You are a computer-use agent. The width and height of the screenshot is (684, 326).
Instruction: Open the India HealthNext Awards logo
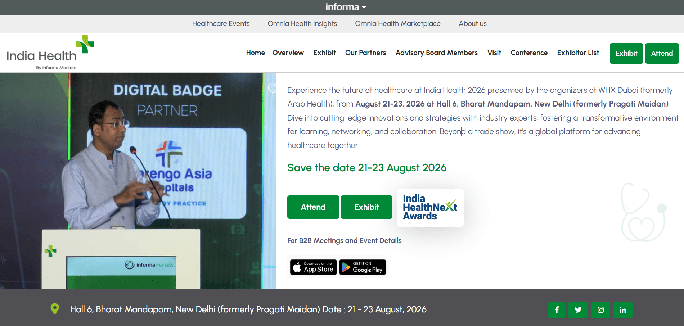(x=430, y=208)
